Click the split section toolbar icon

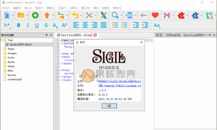click(129, 15)
